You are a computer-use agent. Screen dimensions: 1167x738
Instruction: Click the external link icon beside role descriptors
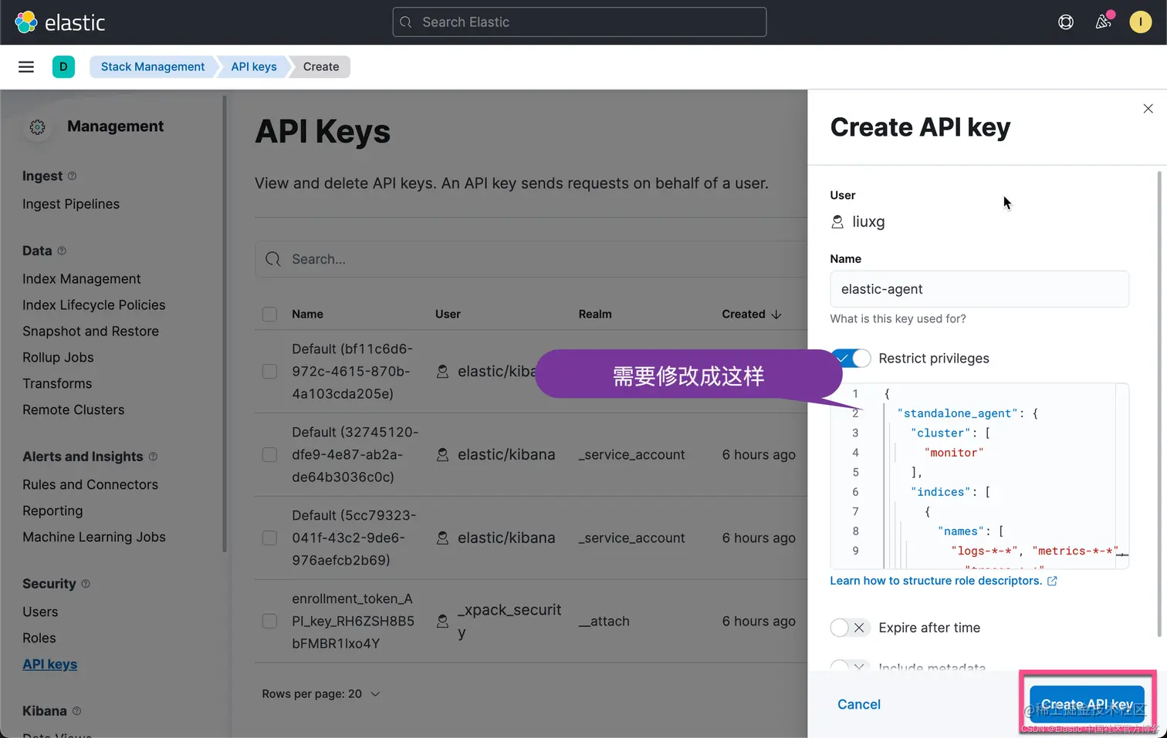click(1052, 581)
